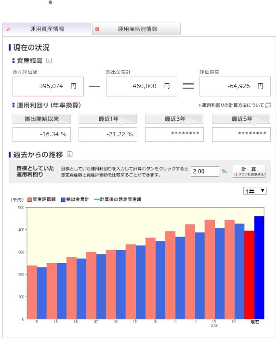
Task: Click the 計算 button
Action: click(249, 171)
